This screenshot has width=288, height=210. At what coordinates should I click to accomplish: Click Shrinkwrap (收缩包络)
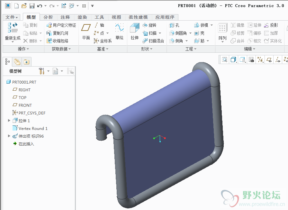point(57,41)
